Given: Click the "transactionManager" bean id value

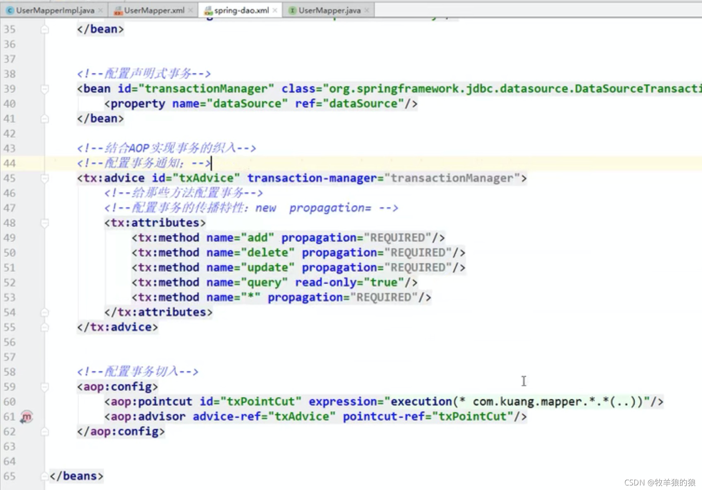Looking at the screenshot, I should click(206, 89).
